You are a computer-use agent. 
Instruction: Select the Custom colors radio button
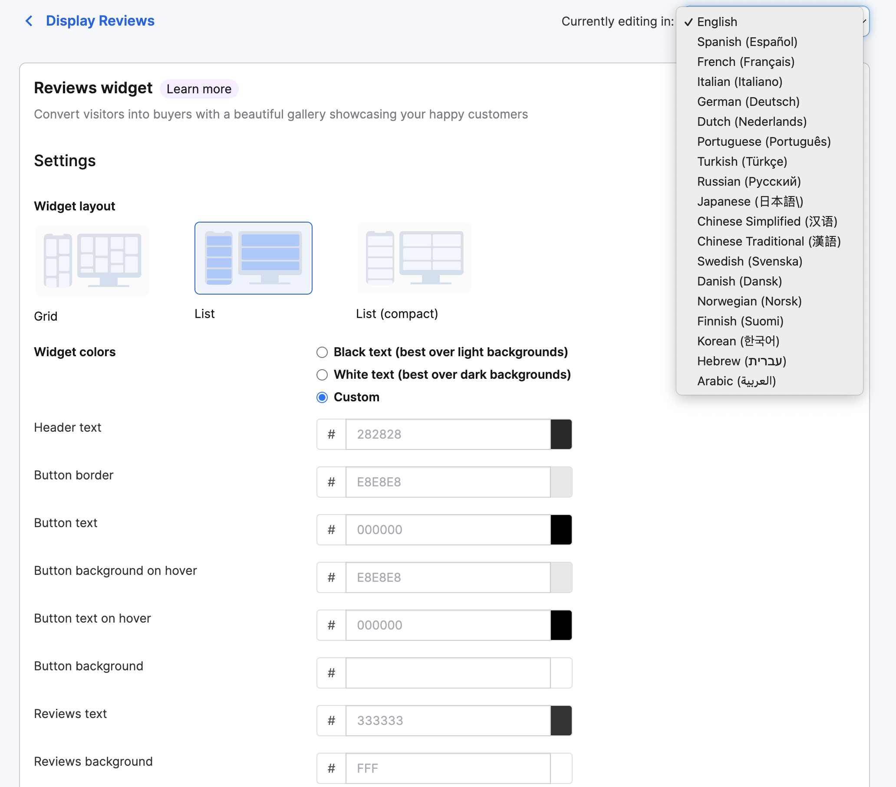pyautogui.click(x=322, y=397)
